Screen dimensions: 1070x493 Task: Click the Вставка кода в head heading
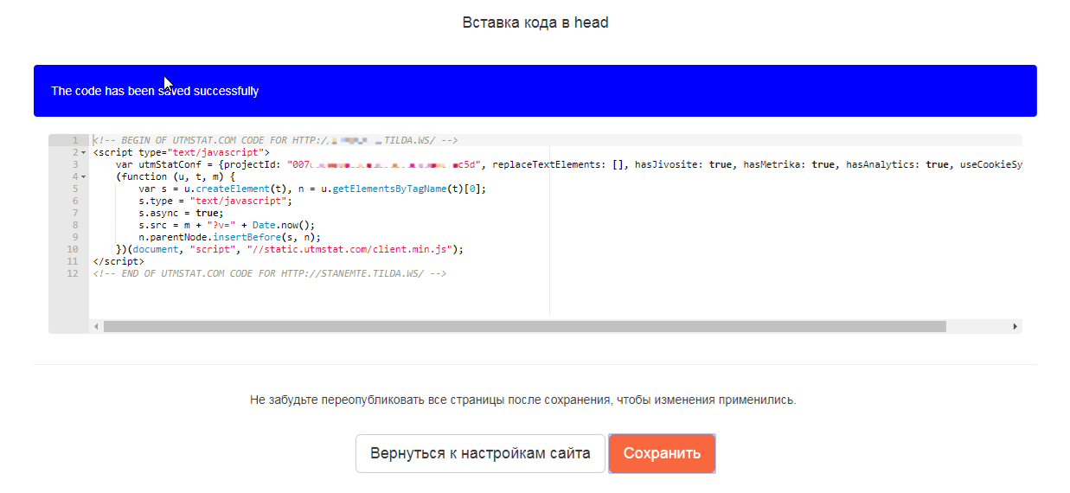click(535, 22)
